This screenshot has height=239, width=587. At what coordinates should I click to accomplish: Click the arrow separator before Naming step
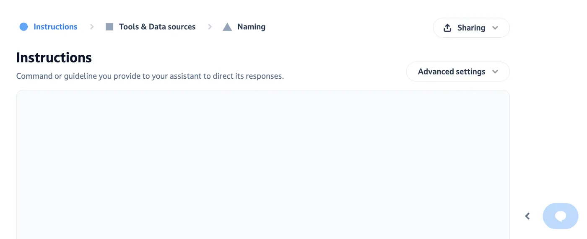210,27
